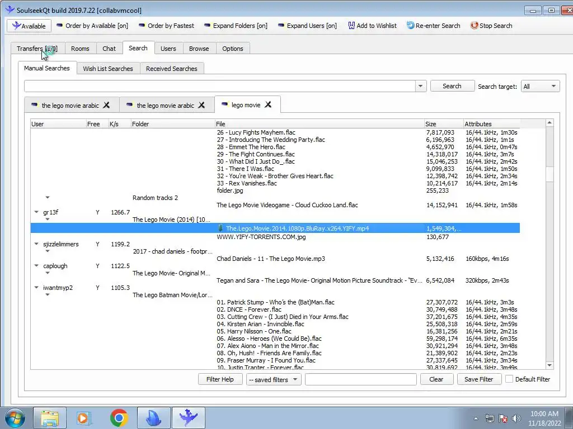The height and width of the screenshot is (429, 573).
Task: Collapse user gr13f results
Action: pos(36,212)
